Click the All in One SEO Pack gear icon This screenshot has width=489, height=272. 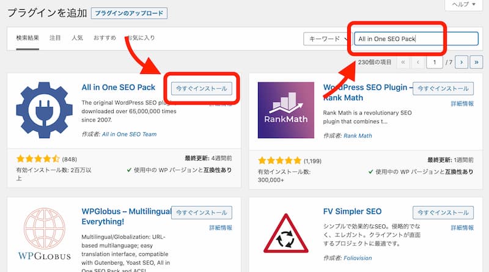tap(44, 110)
